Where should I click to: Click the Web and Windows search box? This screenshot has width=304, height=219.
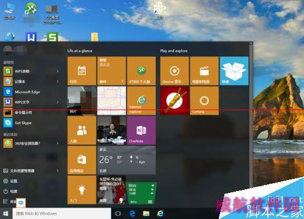tap(62, 214)
